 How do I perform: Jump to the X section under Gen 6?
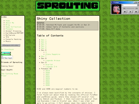[46, 52]
